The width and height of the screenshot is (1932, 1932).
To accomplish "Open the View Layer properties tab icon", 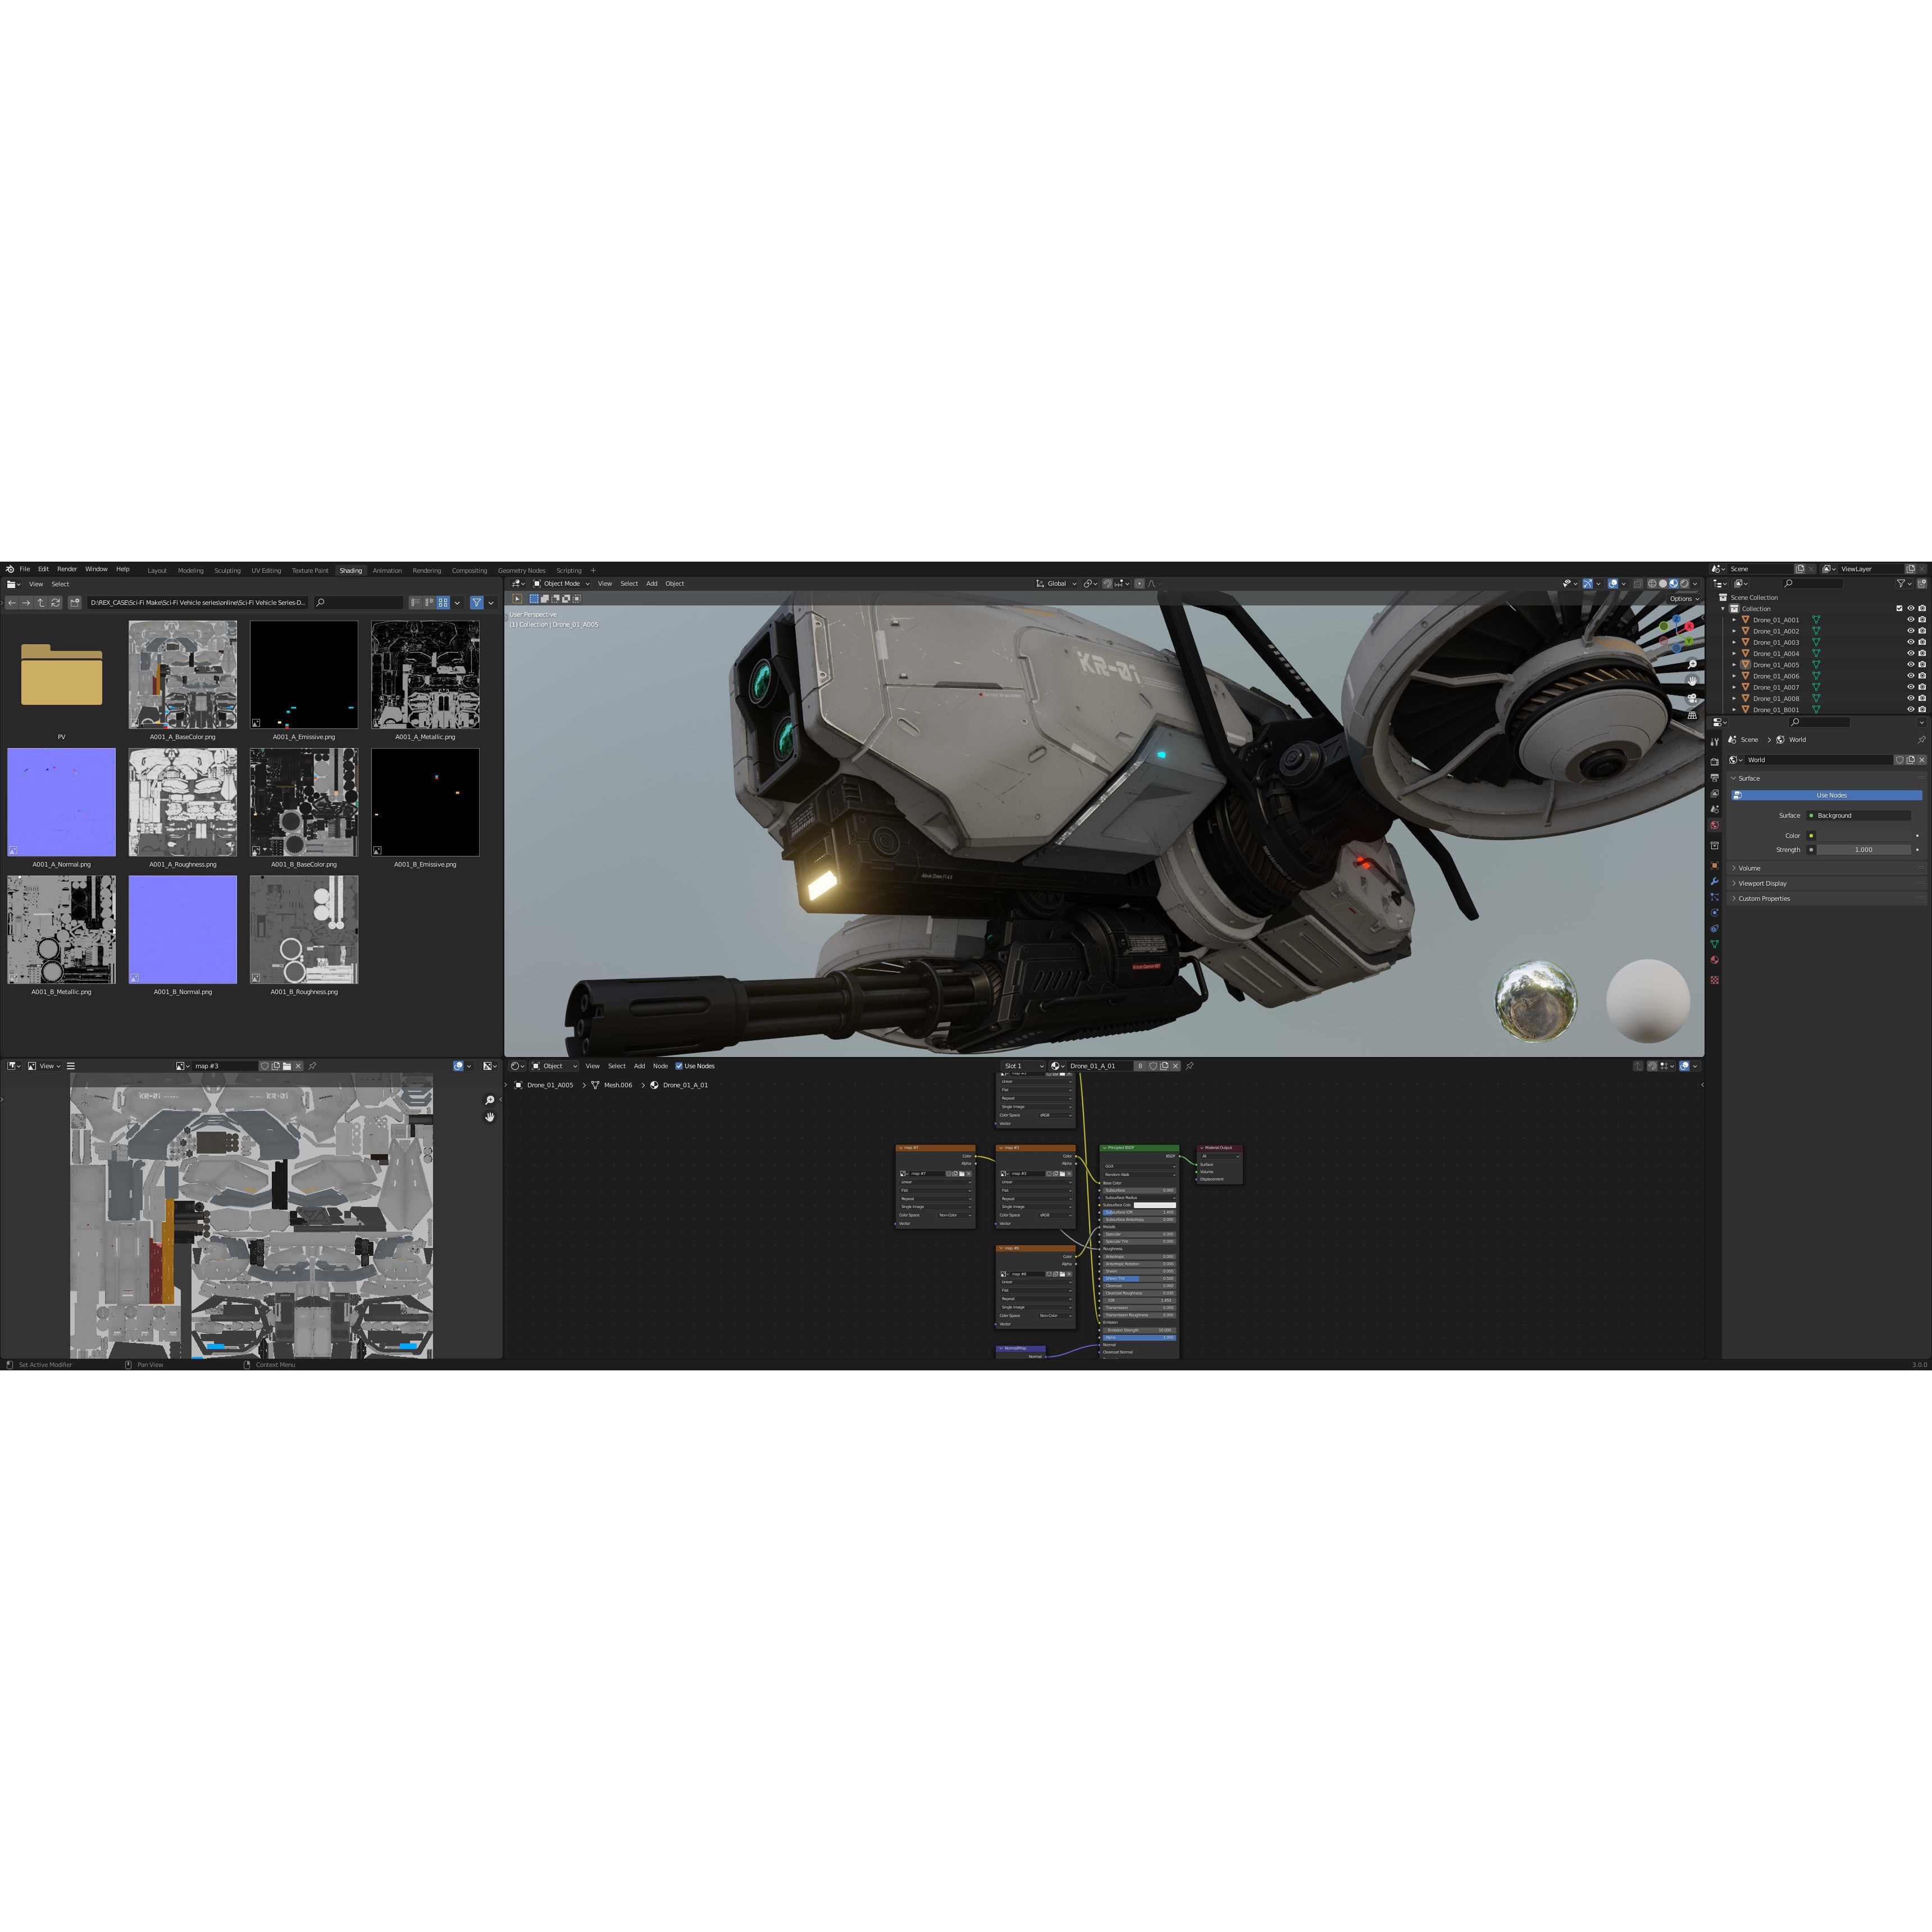I will pyautogui.click(x=1715, y=794).
